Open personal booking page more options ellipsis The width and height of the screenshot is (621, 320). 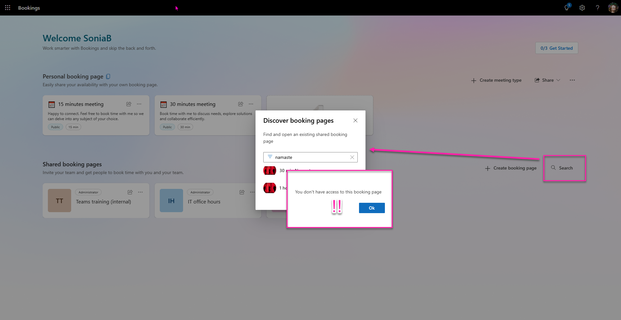(572, 80)
